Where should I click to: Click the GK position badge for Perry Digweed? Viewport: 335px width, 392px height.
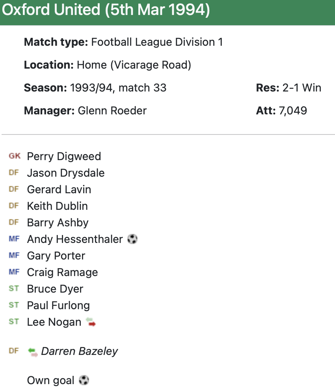point(15,156)
